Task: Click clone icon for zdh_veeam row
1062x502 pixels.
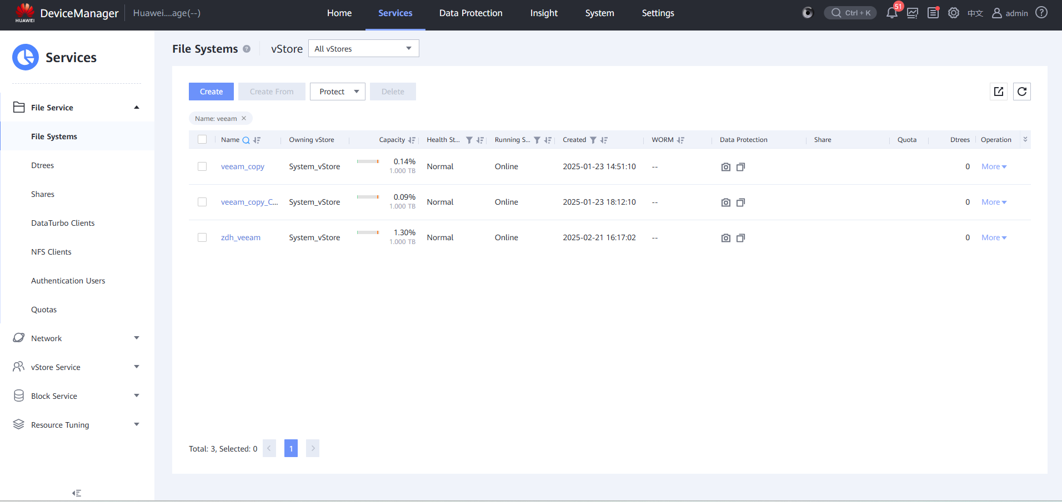Action: pyautogui.click(x=740, y=238)
